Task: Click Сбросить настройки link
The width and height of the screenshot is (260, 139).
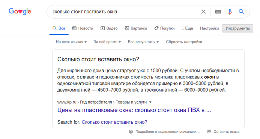Action: 184,42
